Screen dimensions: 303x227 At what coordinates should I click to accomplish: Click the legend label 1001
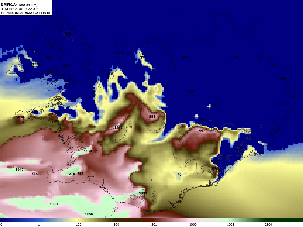pyautogui.click(x=231, y=225)
